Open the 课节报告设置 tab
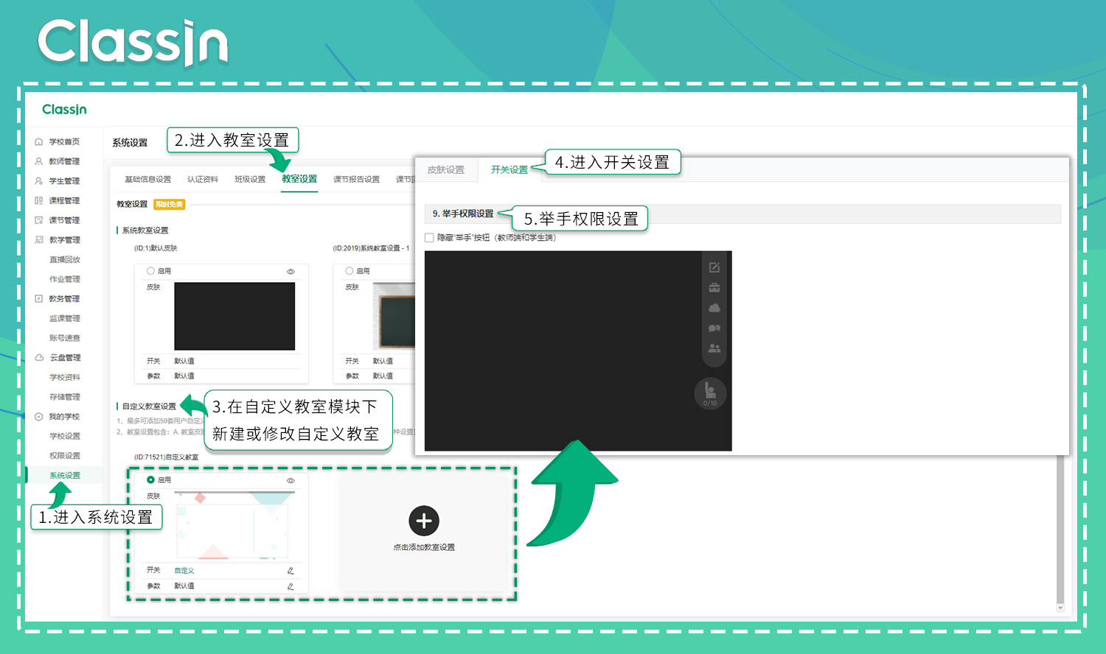Screen dimensions: 1106x654 [356, 179]
